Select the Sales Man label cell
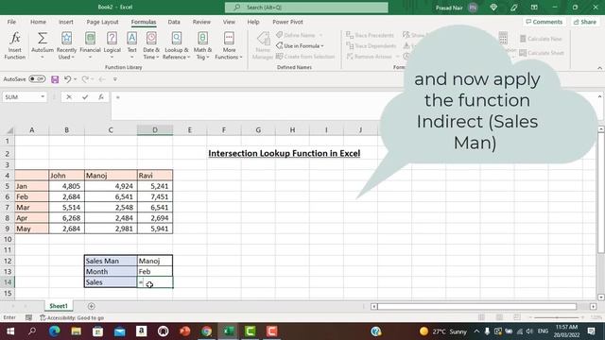 [111, 261]
